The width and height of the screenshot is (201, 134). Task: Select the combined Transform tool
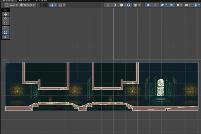(6, 37)
